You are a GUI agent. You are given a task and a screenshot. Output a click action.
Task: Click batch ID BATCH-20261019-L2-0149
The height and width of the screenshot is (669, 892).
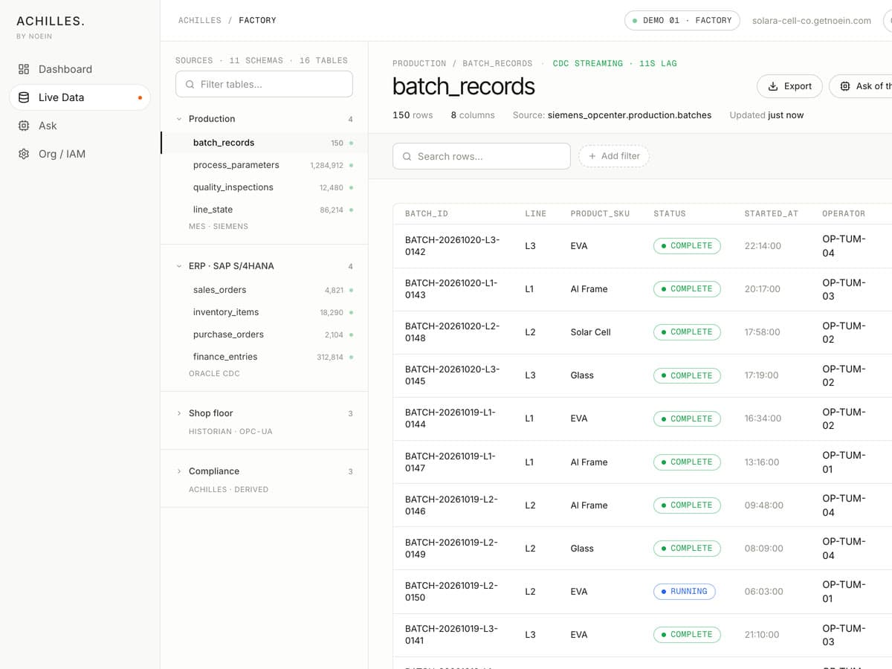coord(452,549)
